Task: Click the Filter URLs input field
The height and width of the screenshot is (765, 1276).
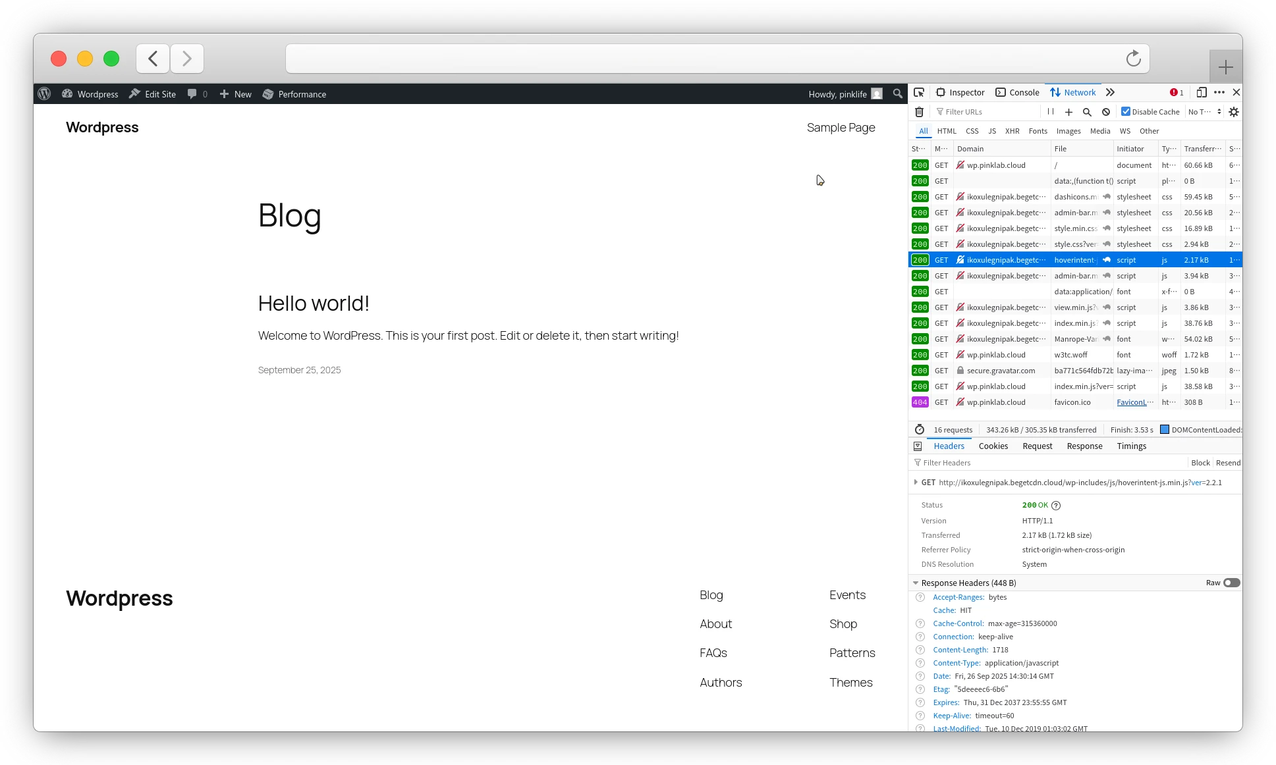Action: tap(988, 112)
